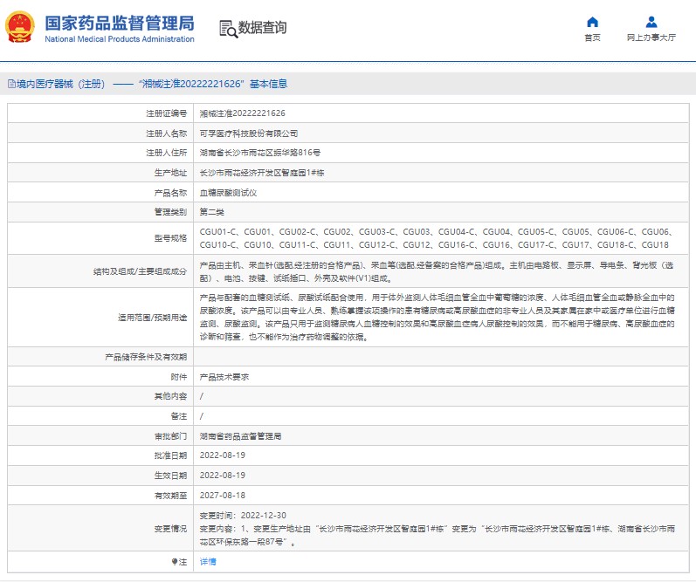Click National Medical Products Administration text
The image size is (696, 582).
120,39
